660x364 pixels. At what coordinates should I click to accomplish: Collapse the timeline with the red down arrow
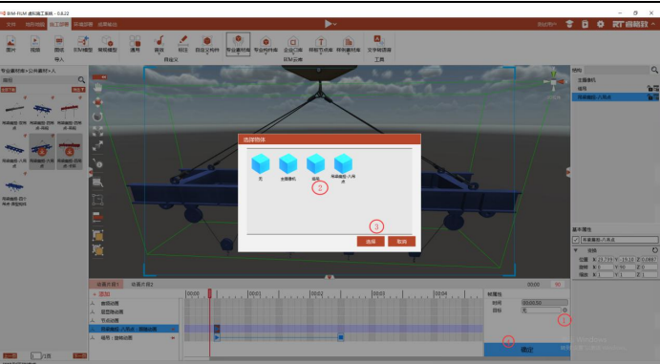pyautogui.click(x=330, y=277)
